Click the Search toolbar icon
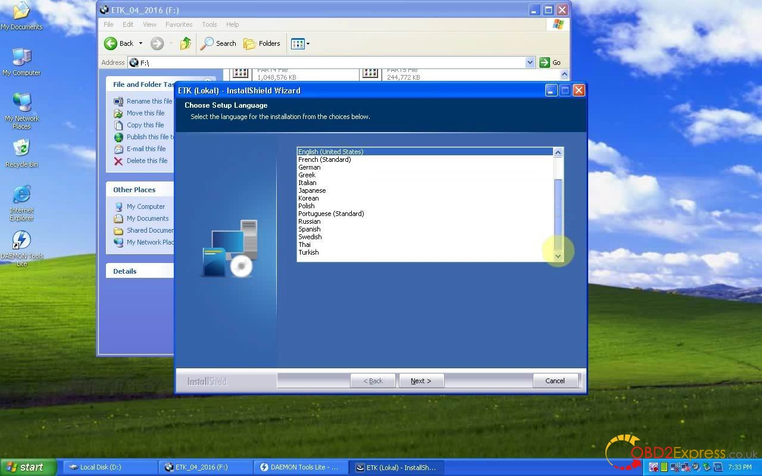This screenshot has height=476, width=762. 218,43
